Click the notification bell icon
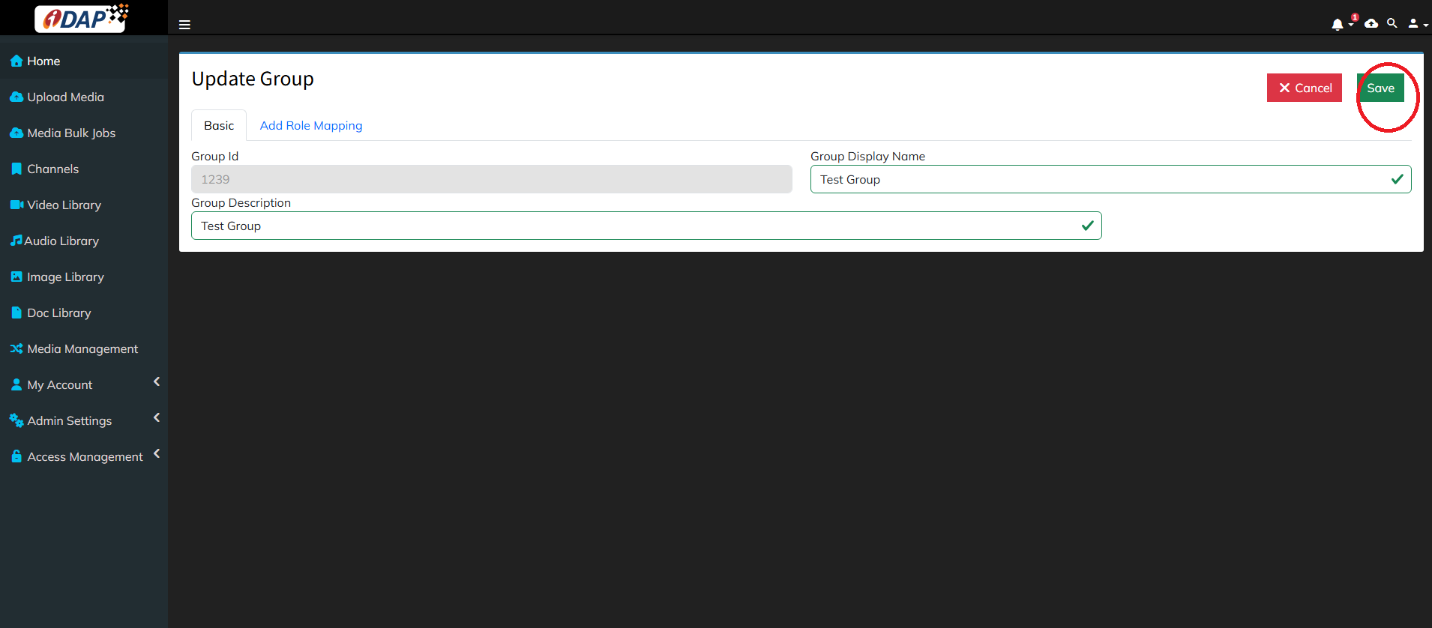The image size is (1432, 628). coord(1337,25)
